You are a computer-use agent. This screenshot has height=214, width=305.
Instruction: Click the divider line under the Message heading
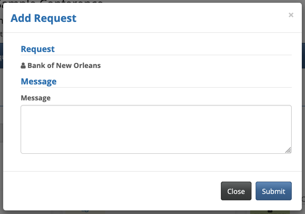tap(156, 87)
